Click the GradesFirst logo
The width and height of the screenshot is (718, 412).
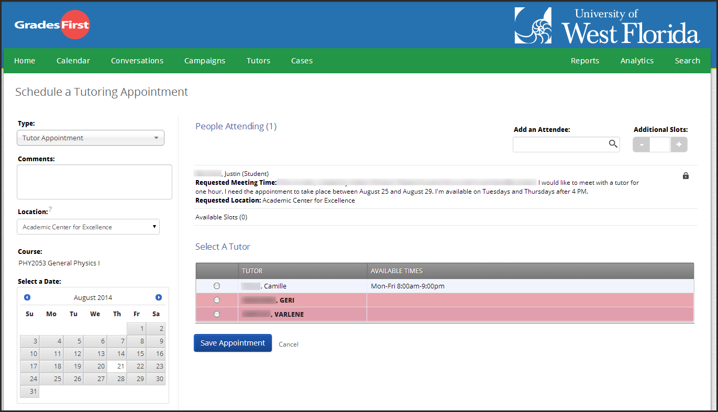coord(52,25)
